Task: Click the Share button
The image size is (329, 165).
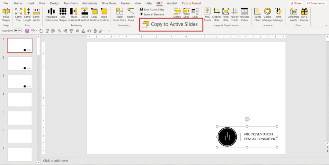Action: click(x=296, y=3)
